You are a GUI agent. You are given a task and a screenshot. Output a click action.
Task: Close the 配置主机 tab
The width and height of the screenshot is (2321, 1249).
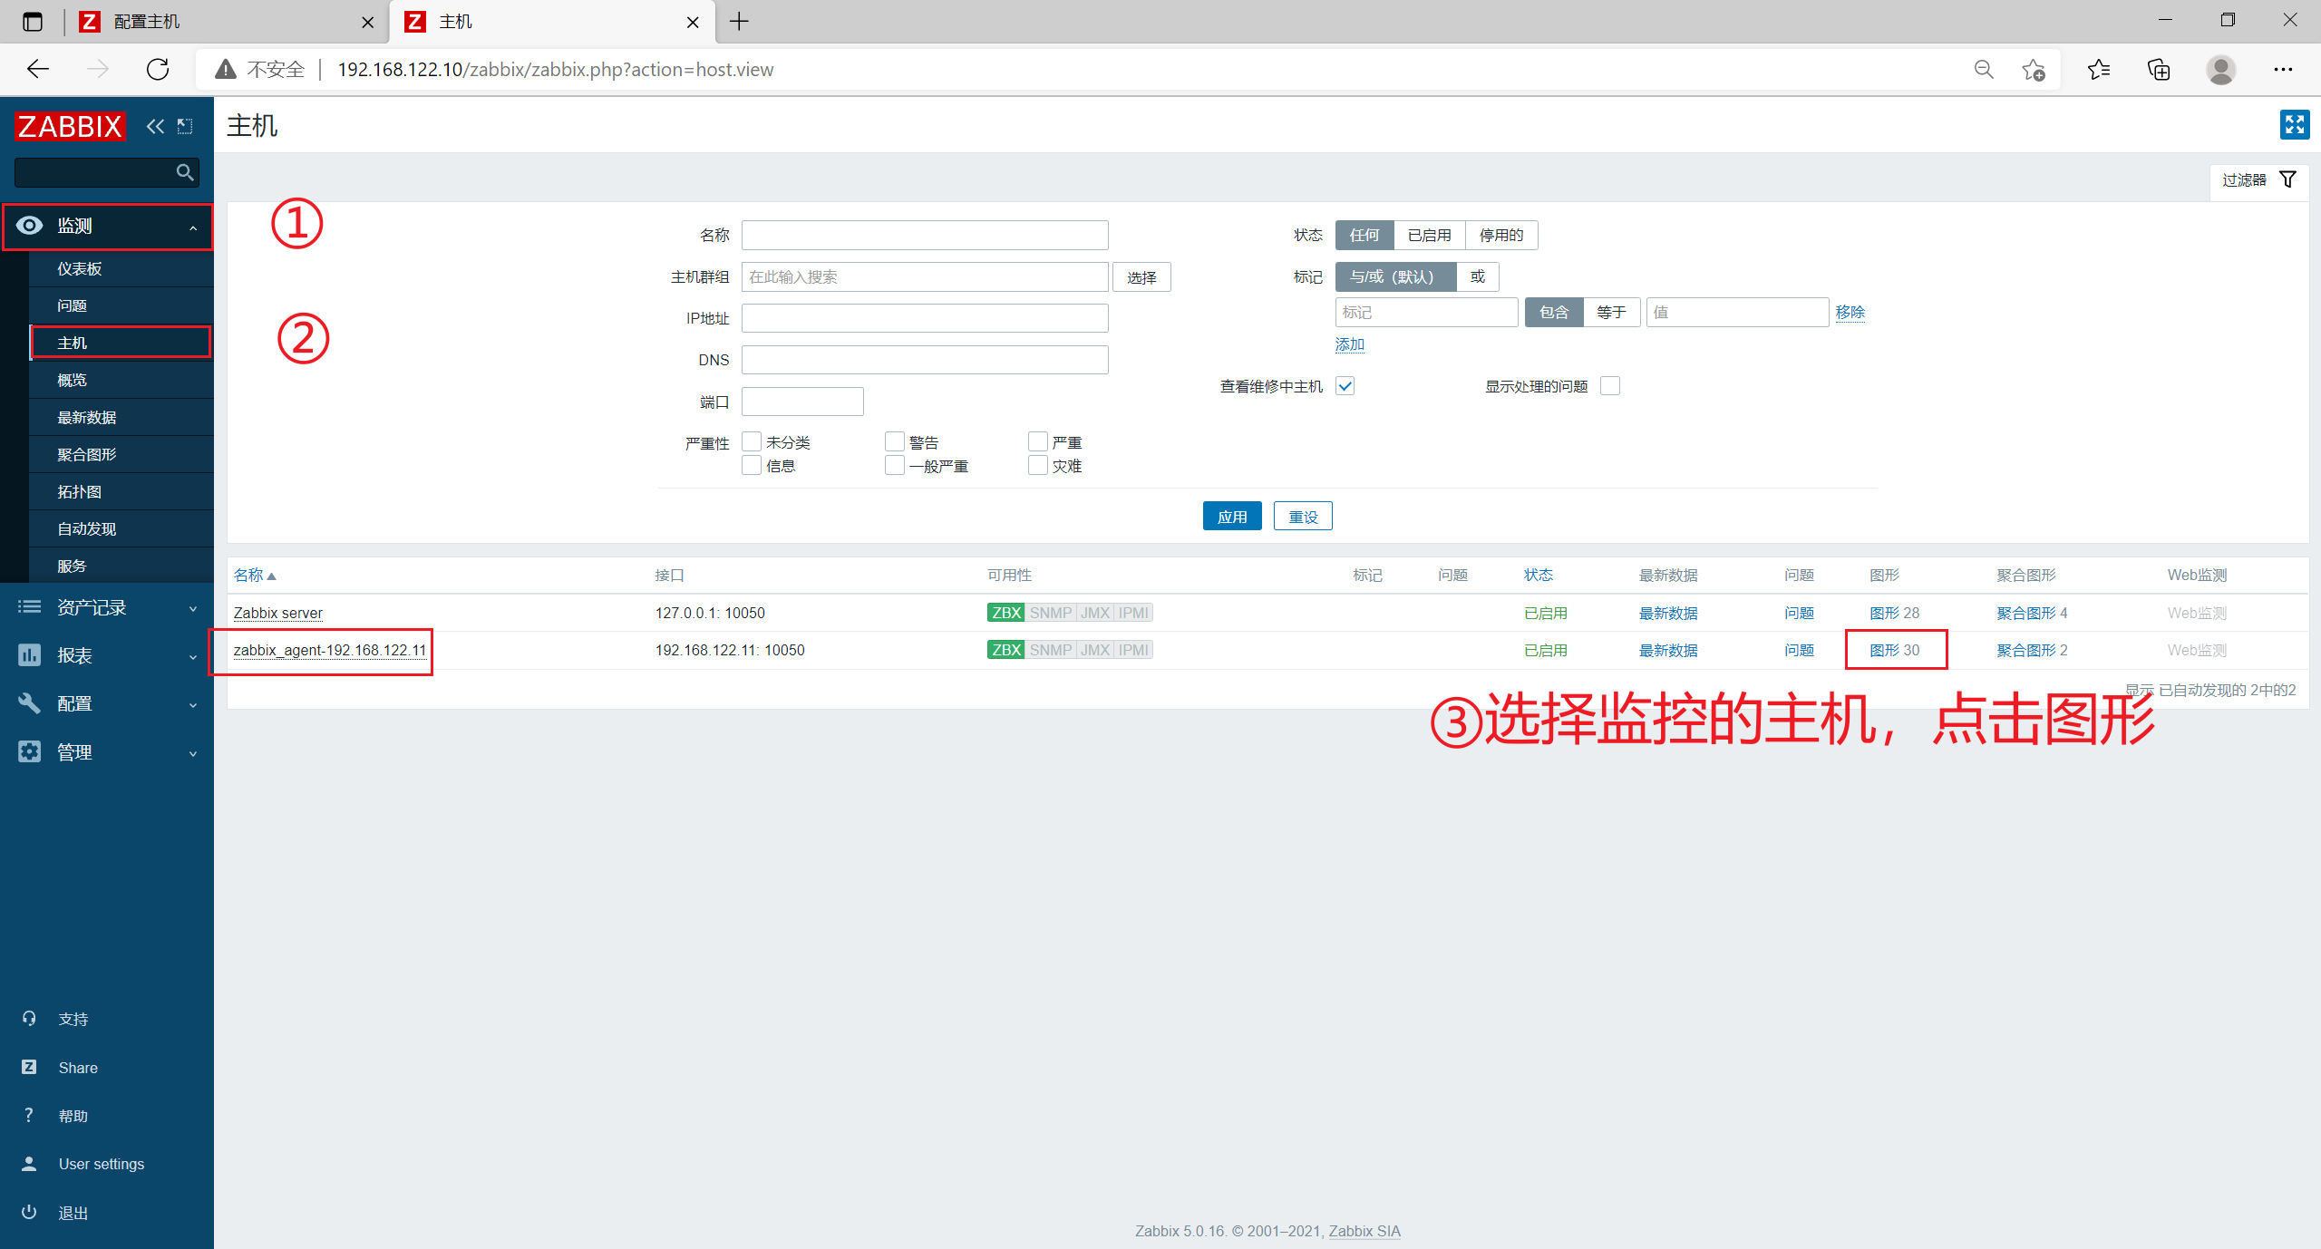pyautogui.click(x=367, y=23)
